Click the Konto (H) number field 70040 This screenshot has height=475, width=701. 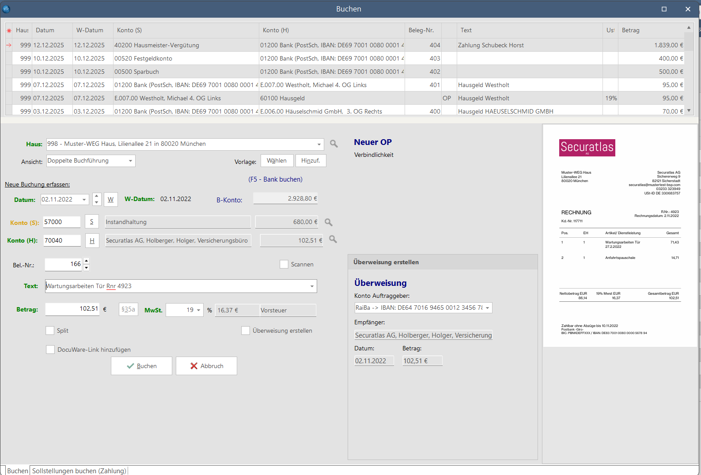point(62,240)
